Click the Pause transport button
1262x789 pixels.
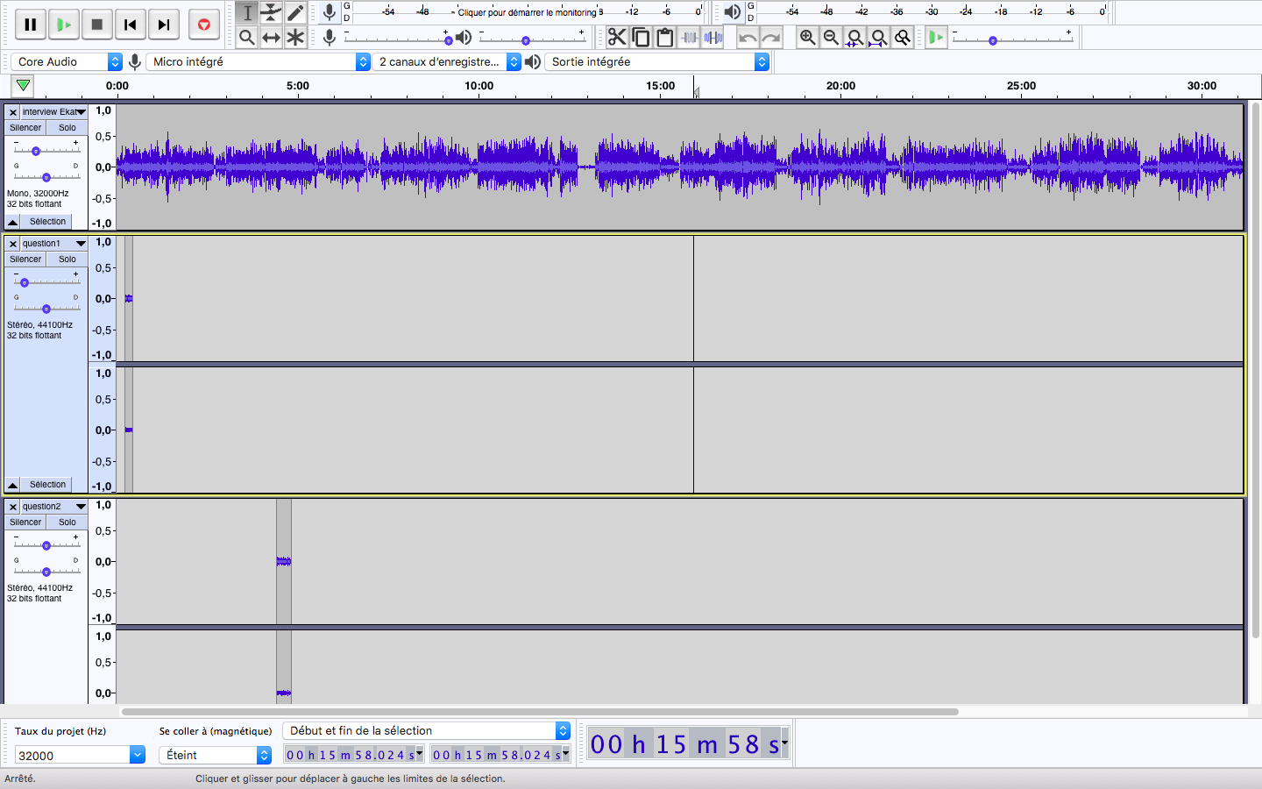[31, 25]
